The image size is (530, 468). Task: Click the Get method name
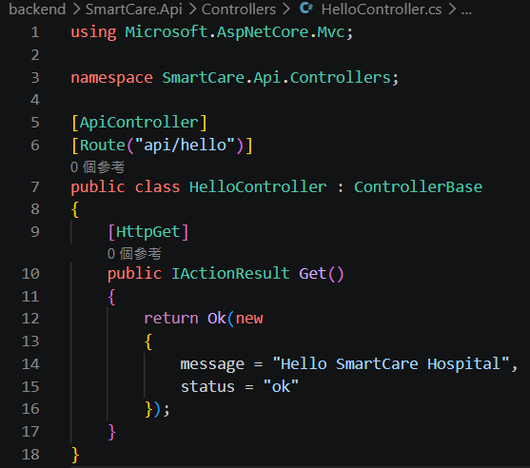(x=313, y=274)
